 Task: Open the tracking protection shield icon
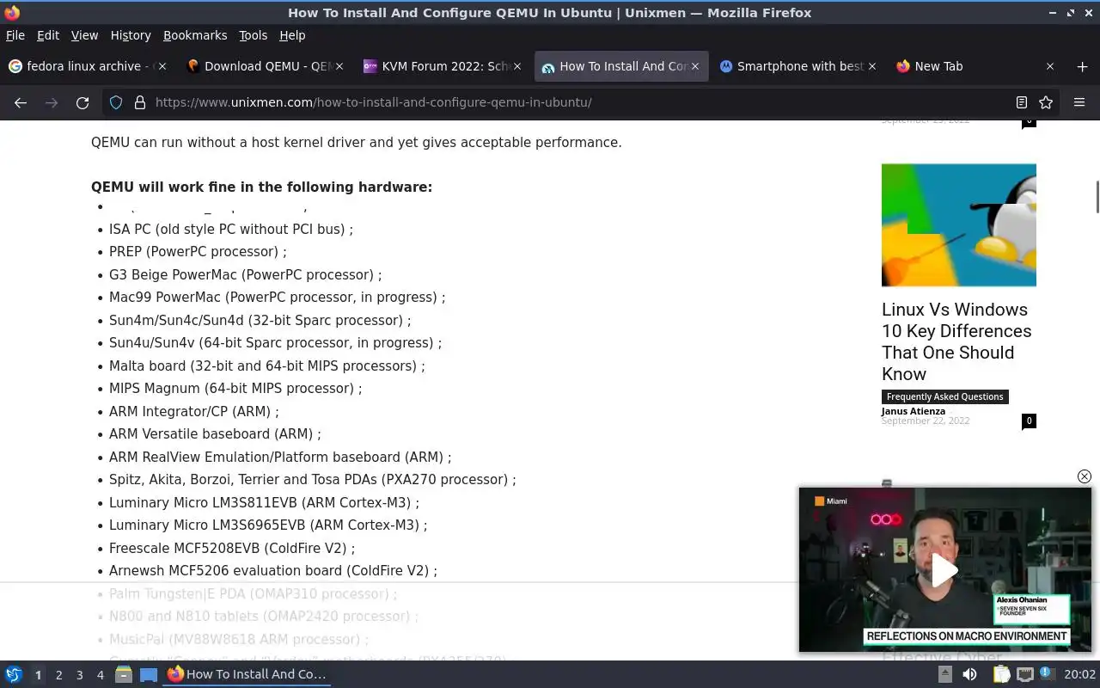point(116,102)
